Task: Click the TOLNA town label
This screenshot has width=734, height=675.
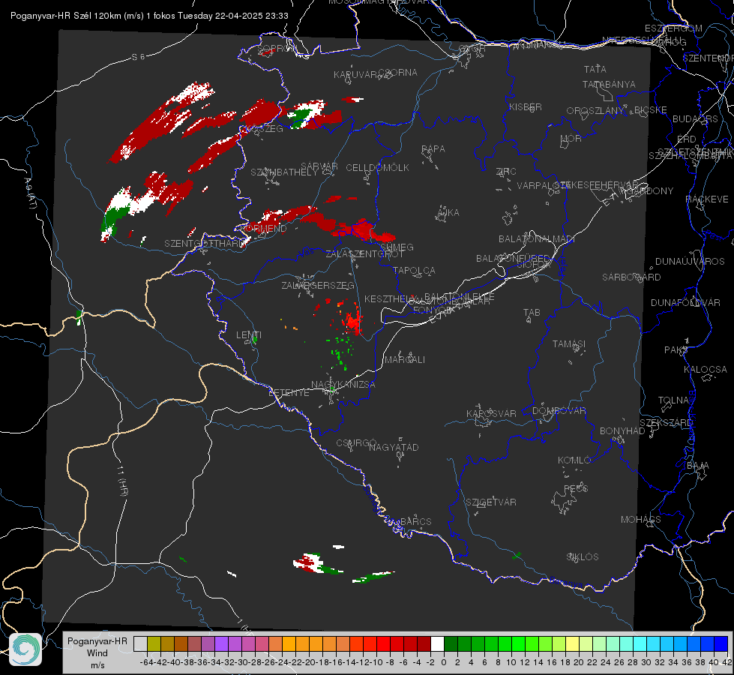Action: (x=673, y=400)
